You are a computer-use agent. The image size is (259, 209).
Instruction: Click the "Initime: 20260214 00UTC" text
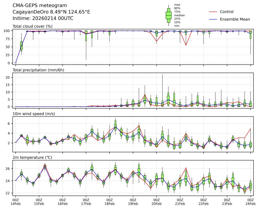[43, 18]
